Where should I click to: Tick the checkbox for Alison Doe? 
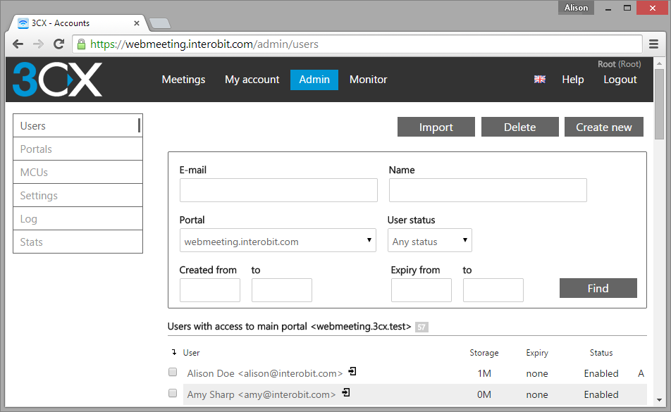coord(173,372)
